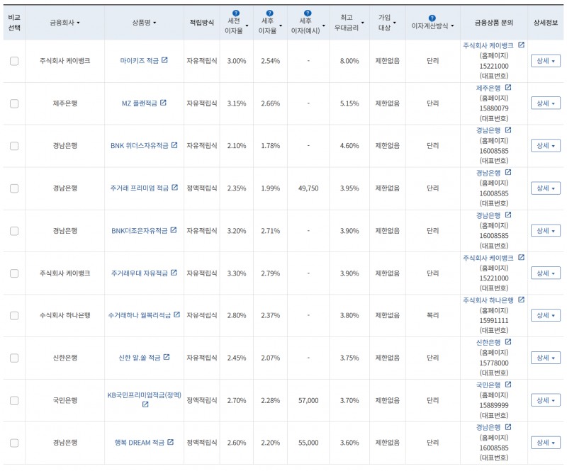
Task: Click 복리 interest method cell
Action: click(432, 315)
